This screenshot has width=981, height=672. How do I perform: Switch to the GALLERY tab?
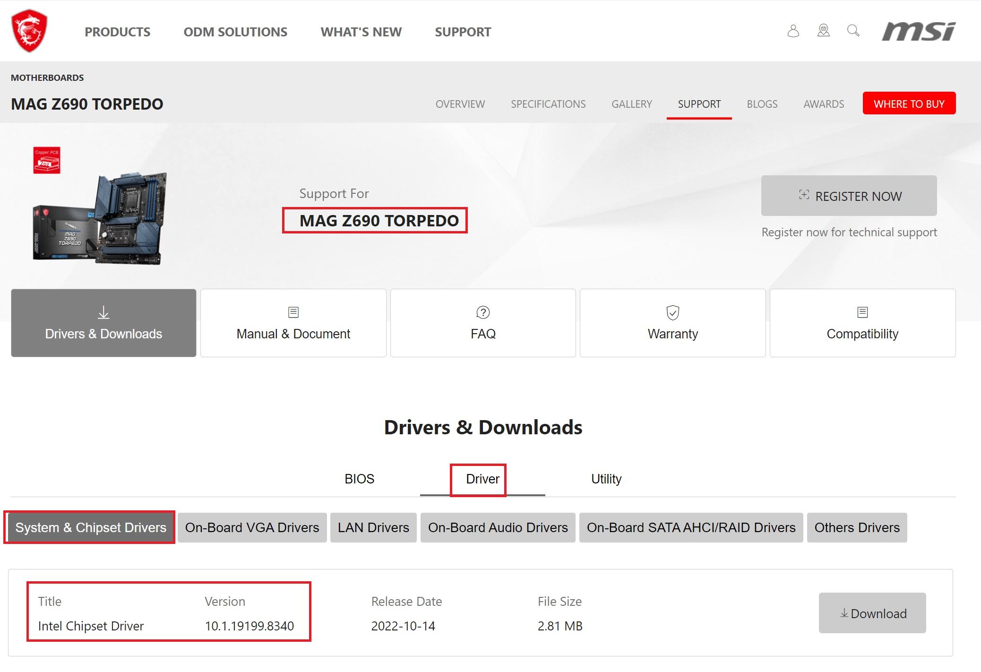click(632, 104)
